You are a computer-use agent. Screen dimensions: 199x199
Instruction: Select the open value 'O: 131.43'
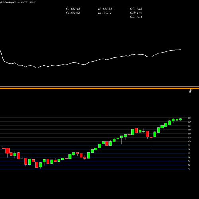(x=73, y=9)
